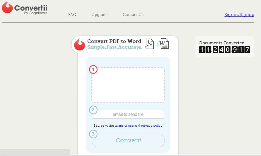Focus the email to send file field
The width and height of the screenshot is (261, 156).
pos(128,114)
